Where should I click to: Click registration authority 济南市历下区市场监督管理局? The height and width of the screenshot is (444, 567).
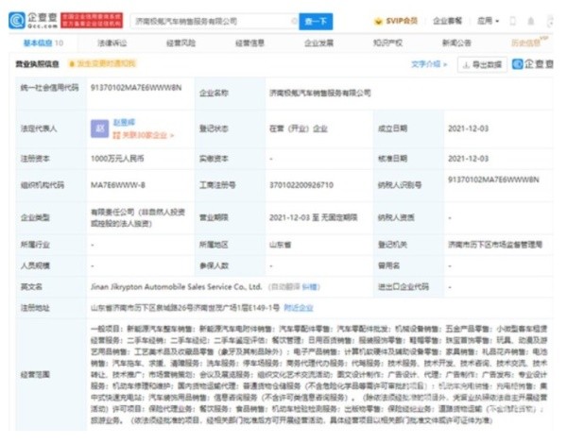click(495, 245)
